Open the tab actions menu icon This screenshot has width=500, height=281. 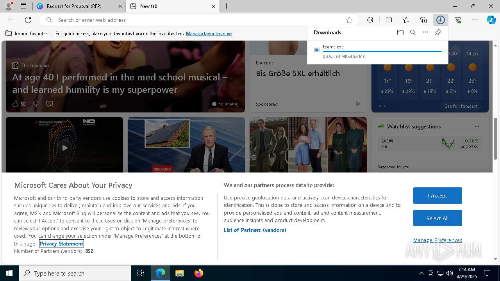point(23,6)
